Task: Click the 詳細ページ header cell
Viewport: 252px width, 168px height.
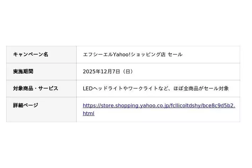Action: click(26, 105)
